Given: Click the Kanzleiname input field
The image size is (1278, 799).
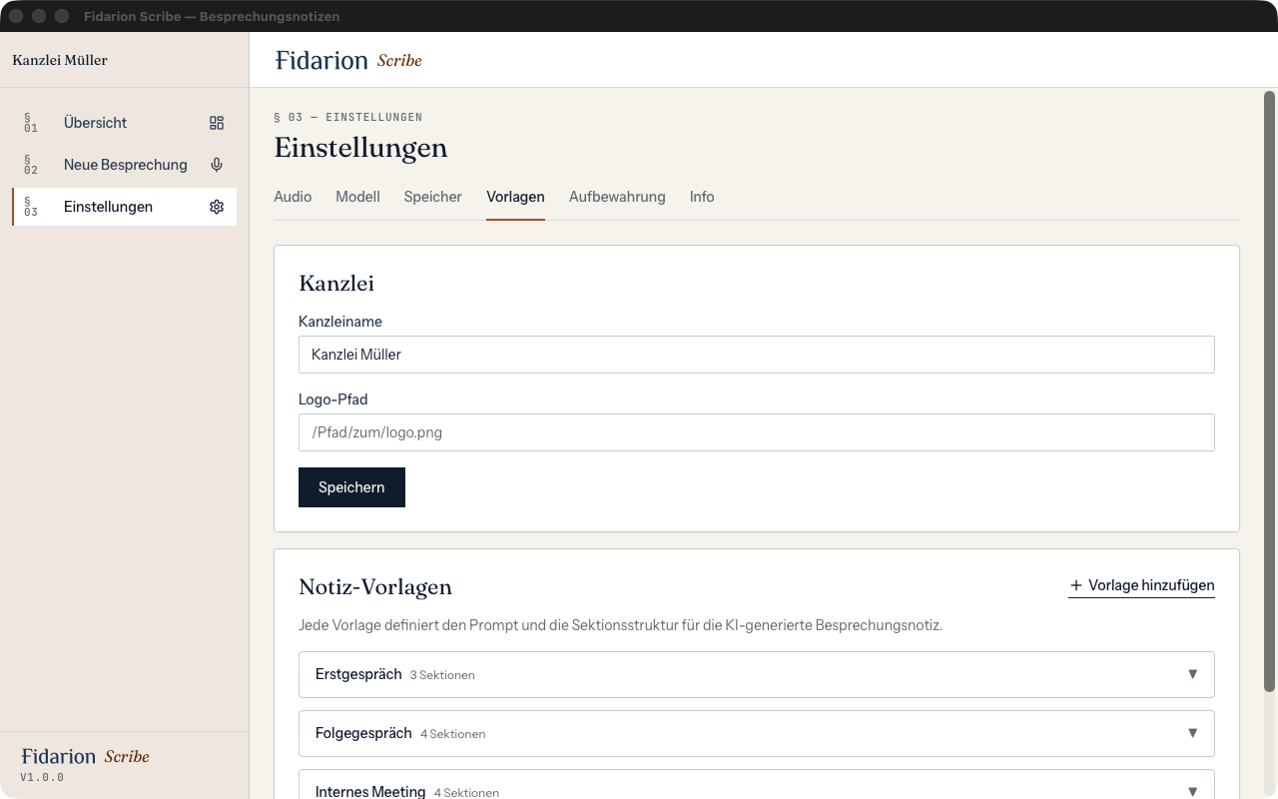Looking at the screenshot, I should click(757, 355).
